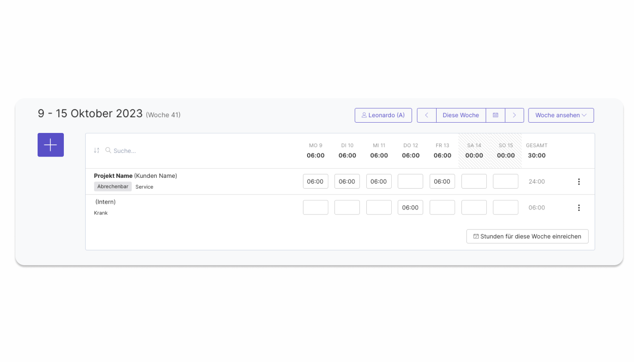The width and height of the screenshot is (634, 362).
Task: Click the purple plus add-entry button
Action: click(x=51, y=145)
